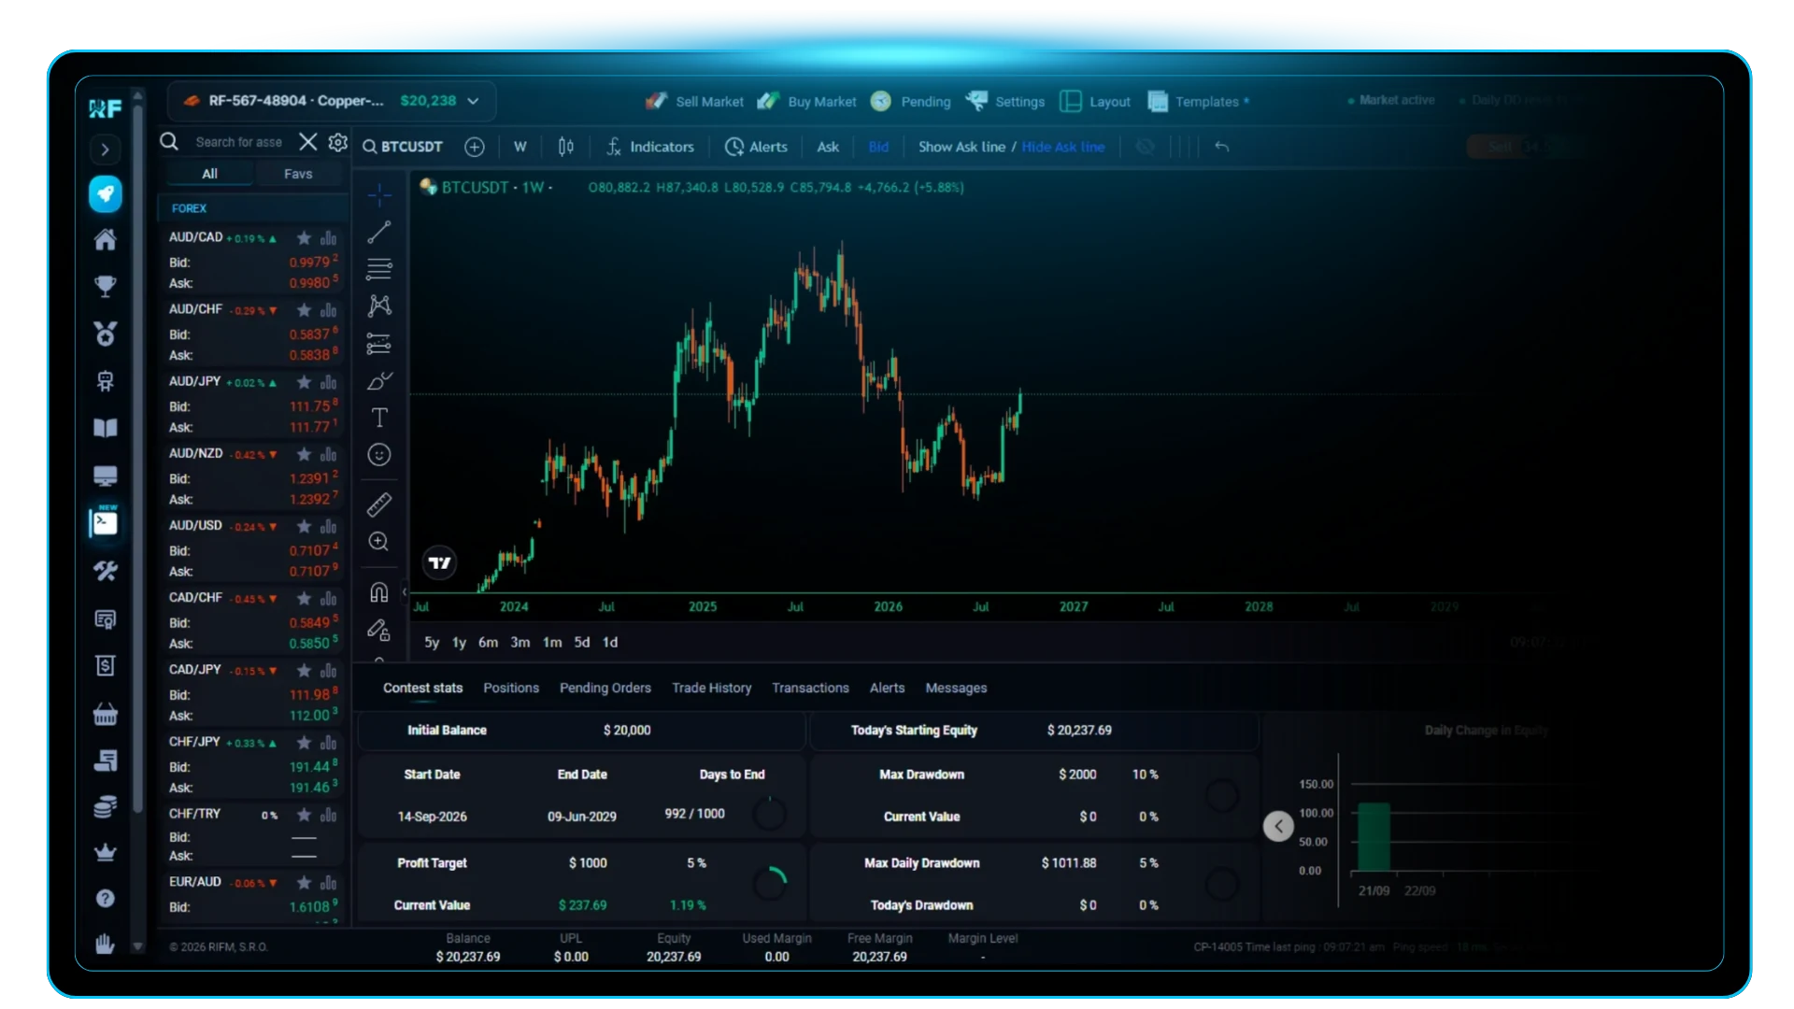1794x1009 pixels.
Task: Click the Buy Market button
Action: pos(807,101)
